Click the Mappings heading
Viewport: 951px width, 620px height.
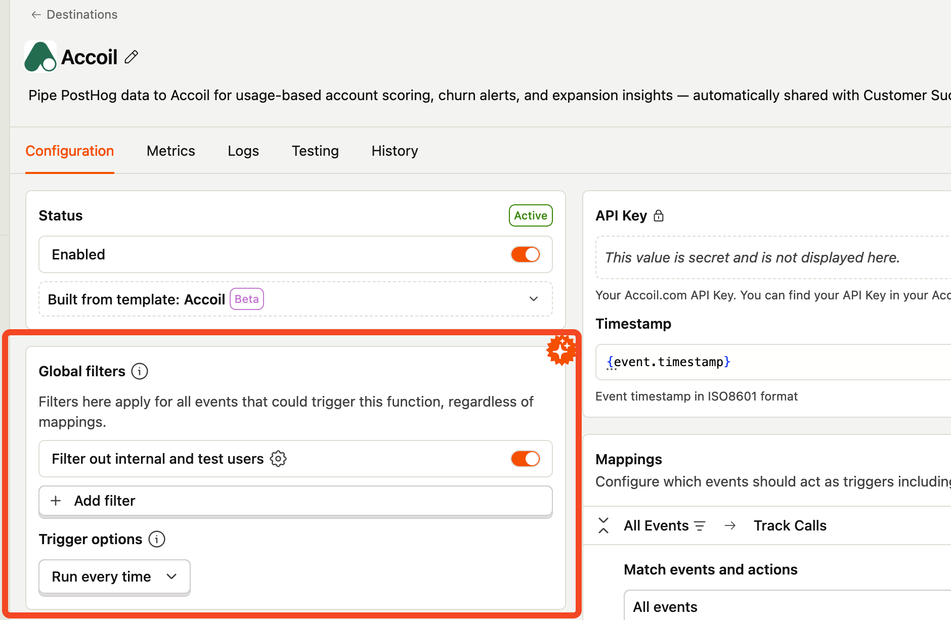pyautogui.click(x=629, y=459)
